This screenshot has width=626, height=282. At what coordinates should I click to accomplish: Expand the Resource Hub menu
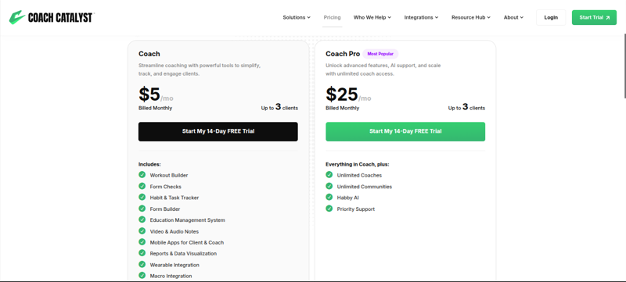click(471, 17)
